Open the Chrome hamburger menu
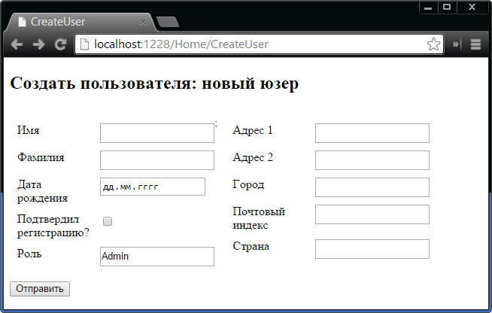This screenshot has width=492, height=313. [x=475, y=44]
